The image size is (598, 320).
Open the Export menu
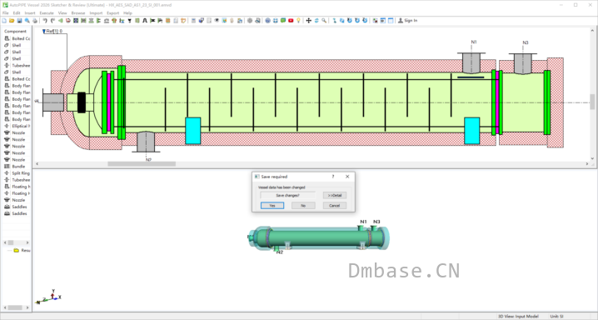[113, 13]
